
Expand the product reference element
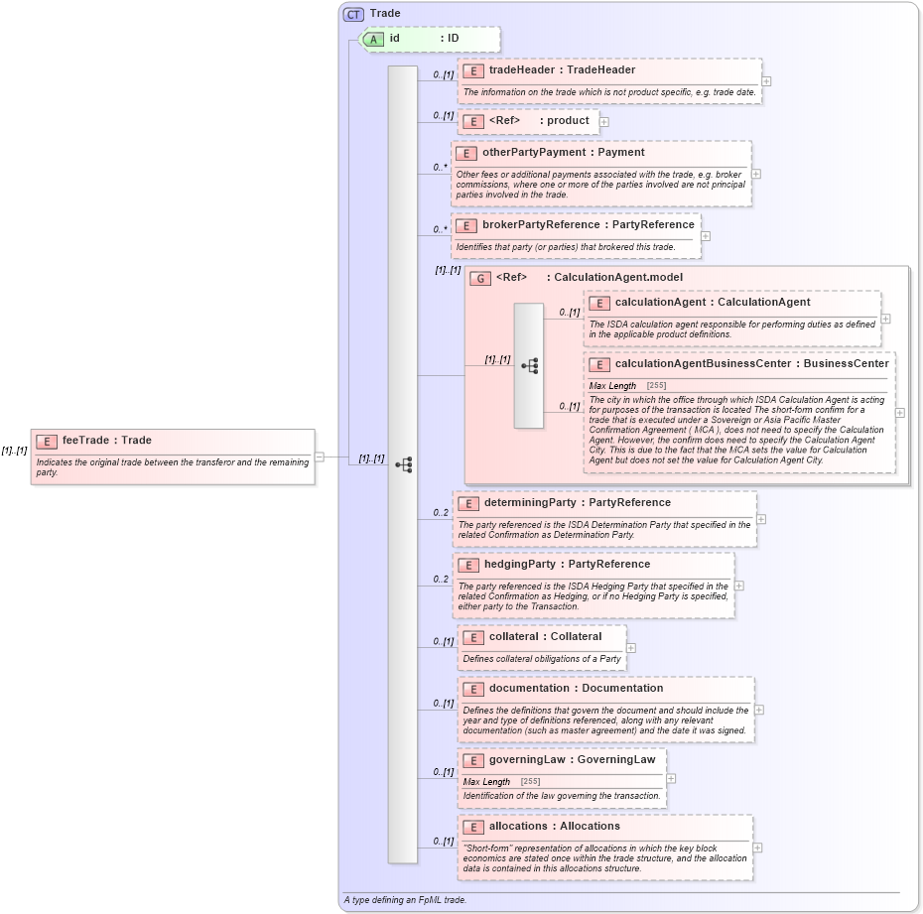[602, 120]
